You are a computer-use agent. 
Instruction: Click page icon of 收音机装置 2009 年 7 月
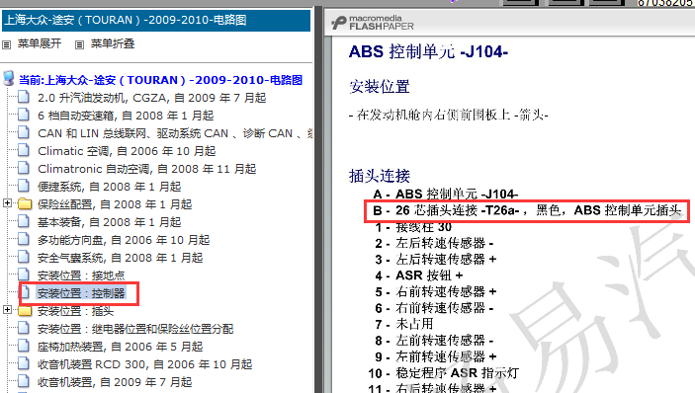pyautogui.click(x=24, y=381)
